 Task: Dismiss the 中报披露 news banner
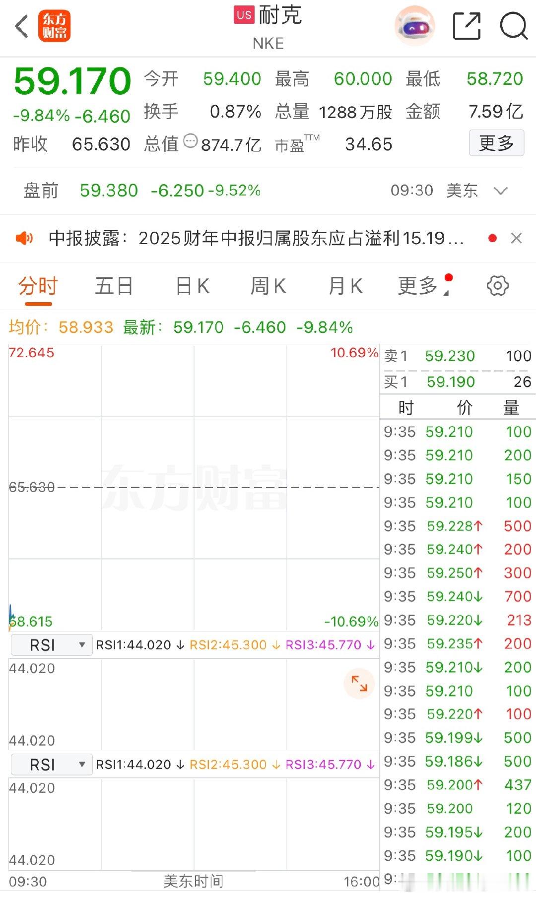[516, 239]
